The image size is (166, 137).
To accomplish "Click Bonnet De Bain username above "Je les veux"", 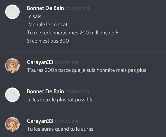I will point(45,91).
